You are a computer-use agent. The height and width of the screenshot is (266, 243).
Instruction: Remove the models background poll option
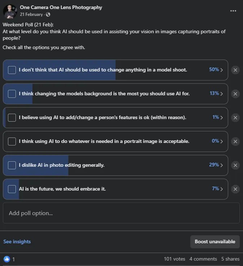[235, 94]
